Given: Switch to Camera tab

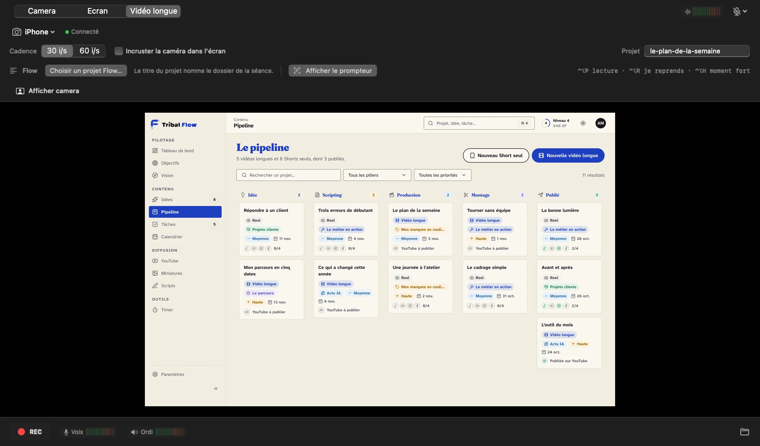Looking at the screenshot, I should pos(42,11).
